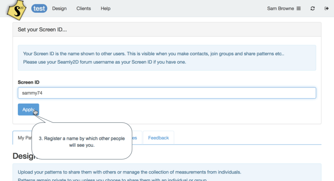Open the Help menu
This screenshot has width=334, height=181.
pyautogui.click(x=105, y=8)
